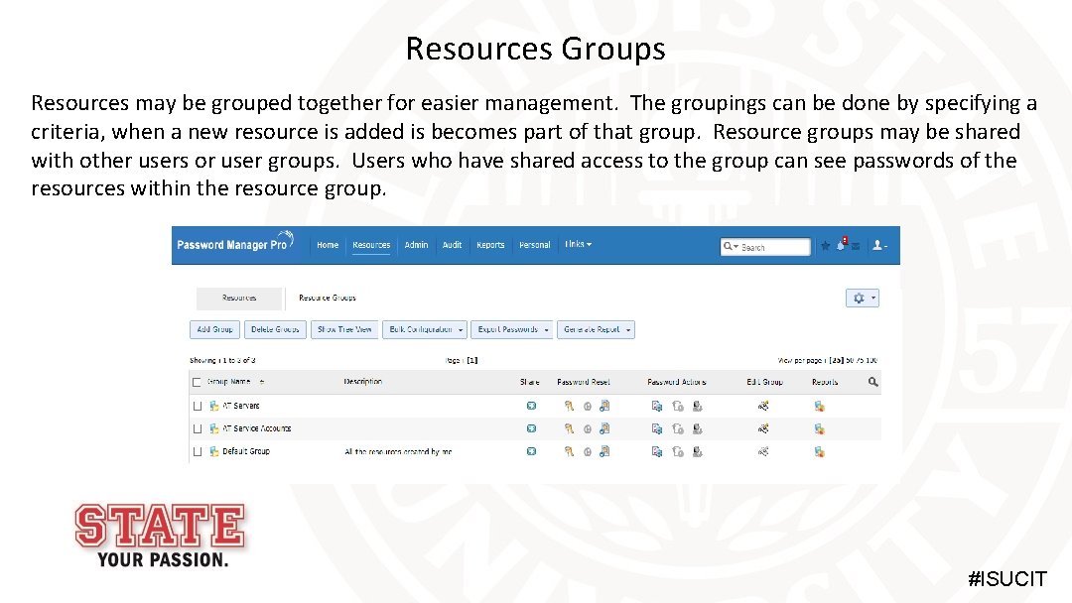Open the Default Group name
The height and width of the screenshot is (603, 1072).
pyautogui.click(x=246, y=451)
